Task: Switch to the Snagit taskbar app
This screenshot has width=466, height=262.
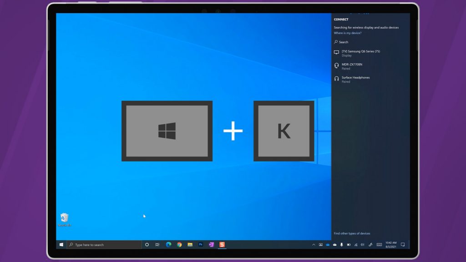Action: [222, 245]
